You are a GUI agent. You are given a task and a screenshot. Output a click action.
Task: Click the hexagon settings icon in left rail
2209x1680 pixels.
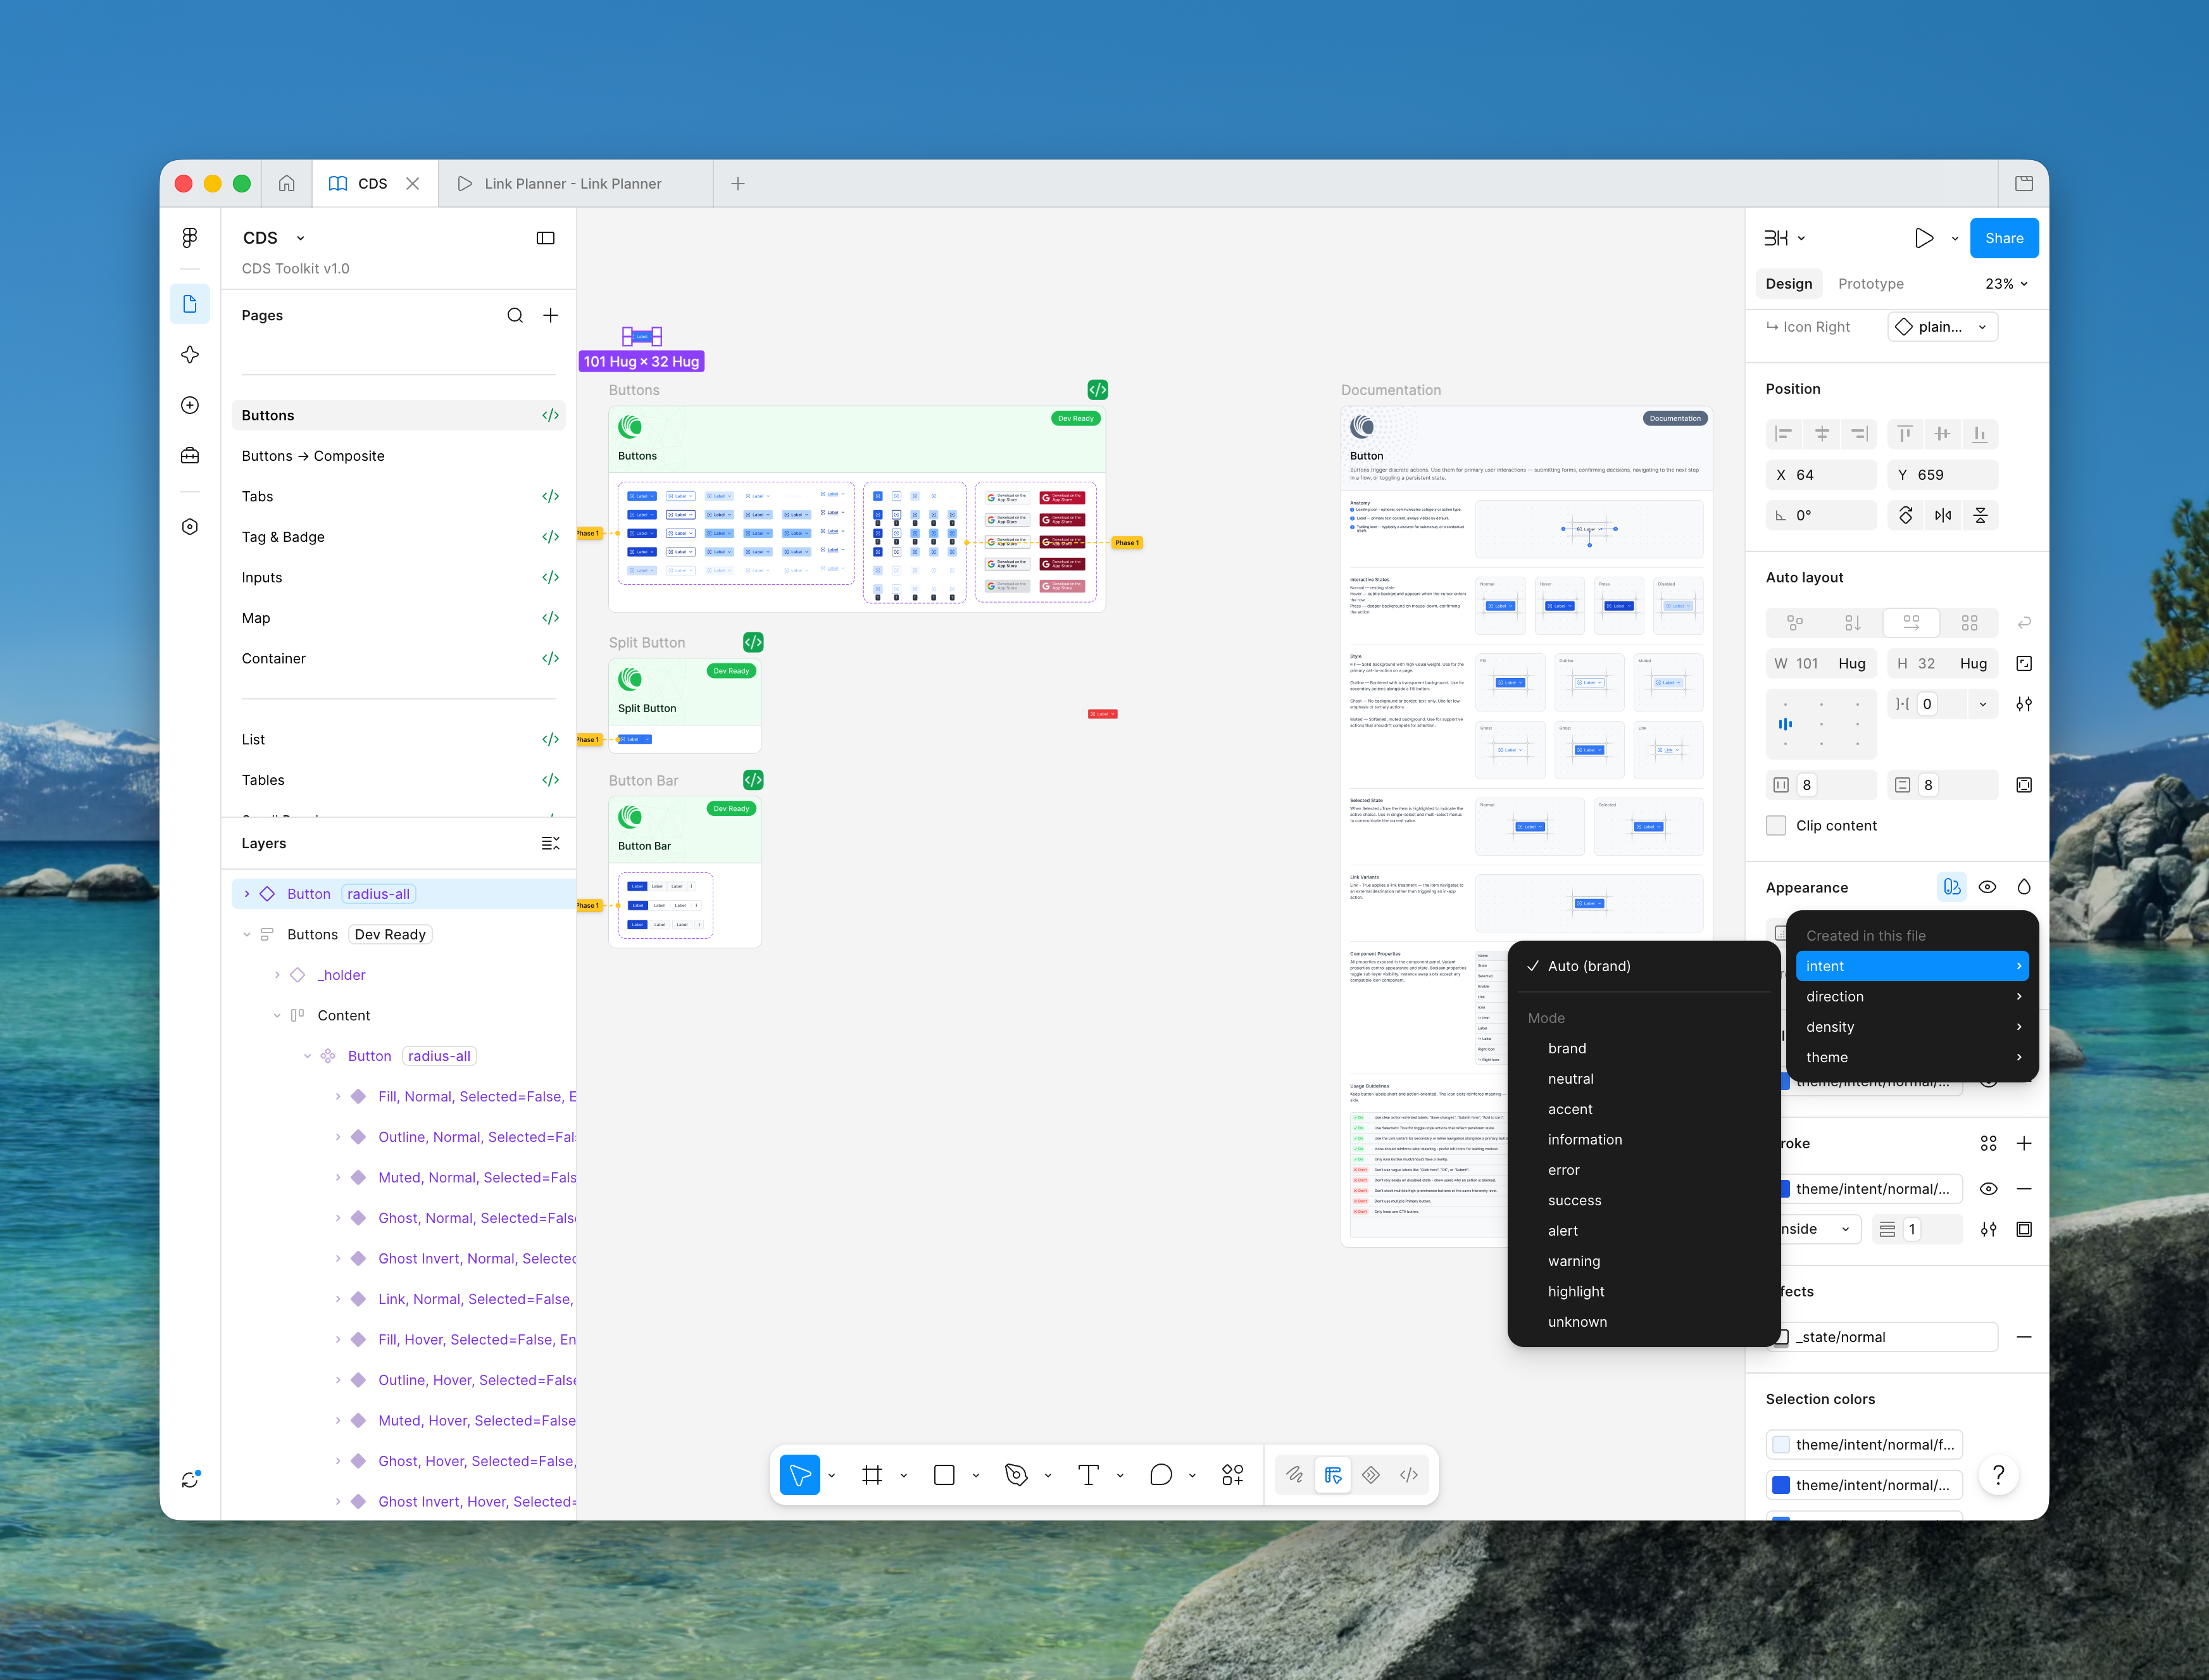pos(190,527)
